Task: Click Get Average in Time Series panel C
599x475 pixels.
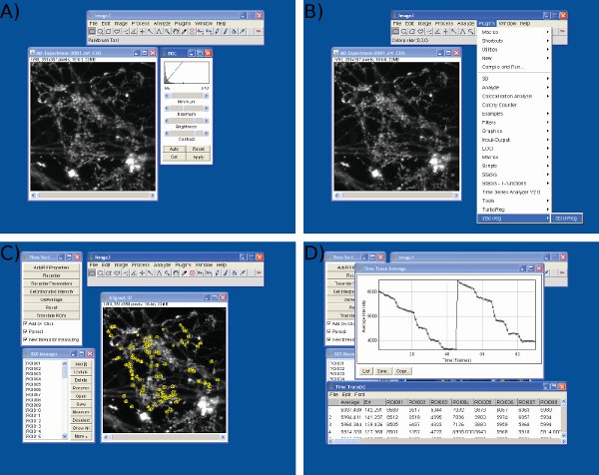Action: pos(52,299)
